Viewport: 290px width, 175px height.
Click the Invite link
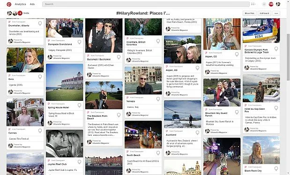pyautogui.click(x=26, y=13)
